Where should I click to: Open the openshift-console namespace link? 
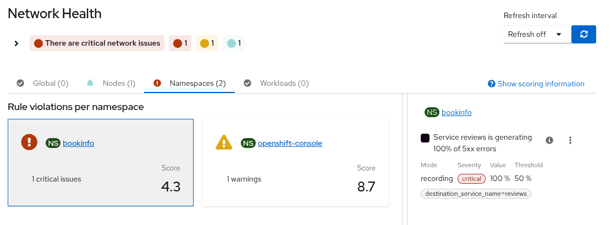point(290,143)
